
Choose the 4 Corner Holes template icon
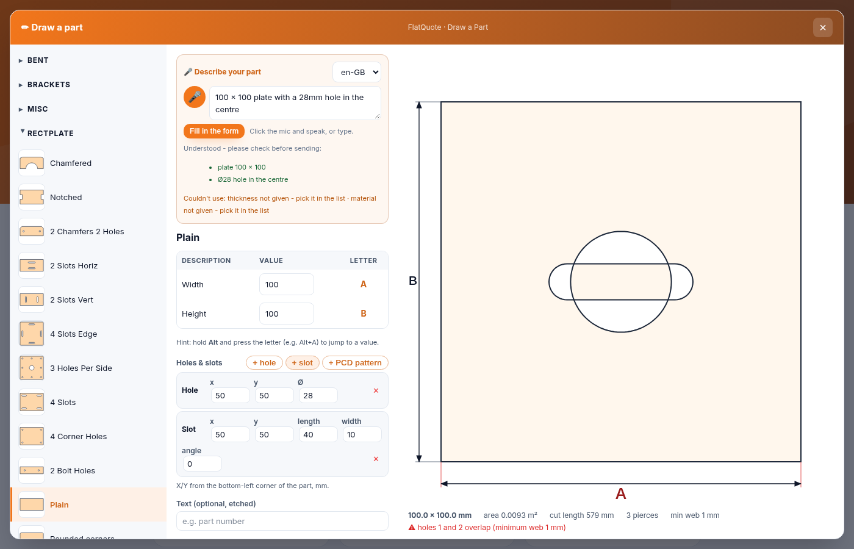tap(32, 436)
